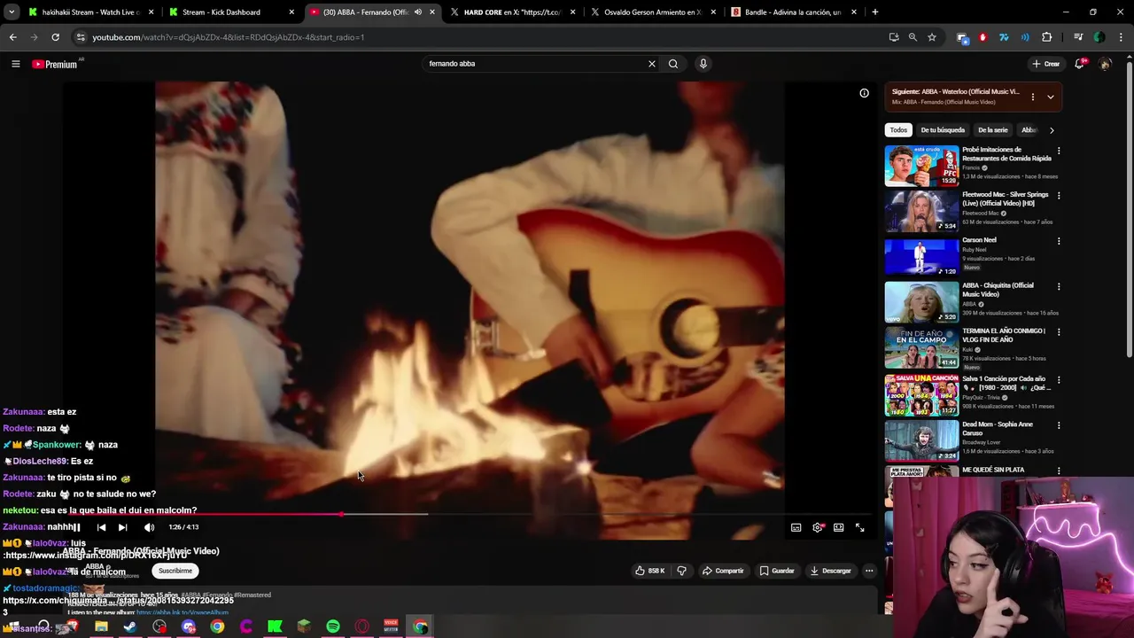This screenshot has height=638, width=1134.
Task: Seek along the red video progress bar
Action: click(470, 514)
